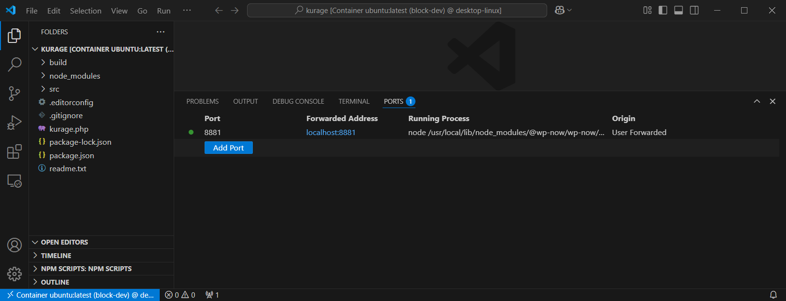This screenshot has height=301, width=786.
Task: Open the Extensions view icon
Action: point(14,151)
